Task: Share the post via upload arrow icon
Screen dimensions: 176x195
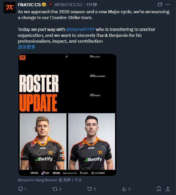Action: tap(168, 189)
